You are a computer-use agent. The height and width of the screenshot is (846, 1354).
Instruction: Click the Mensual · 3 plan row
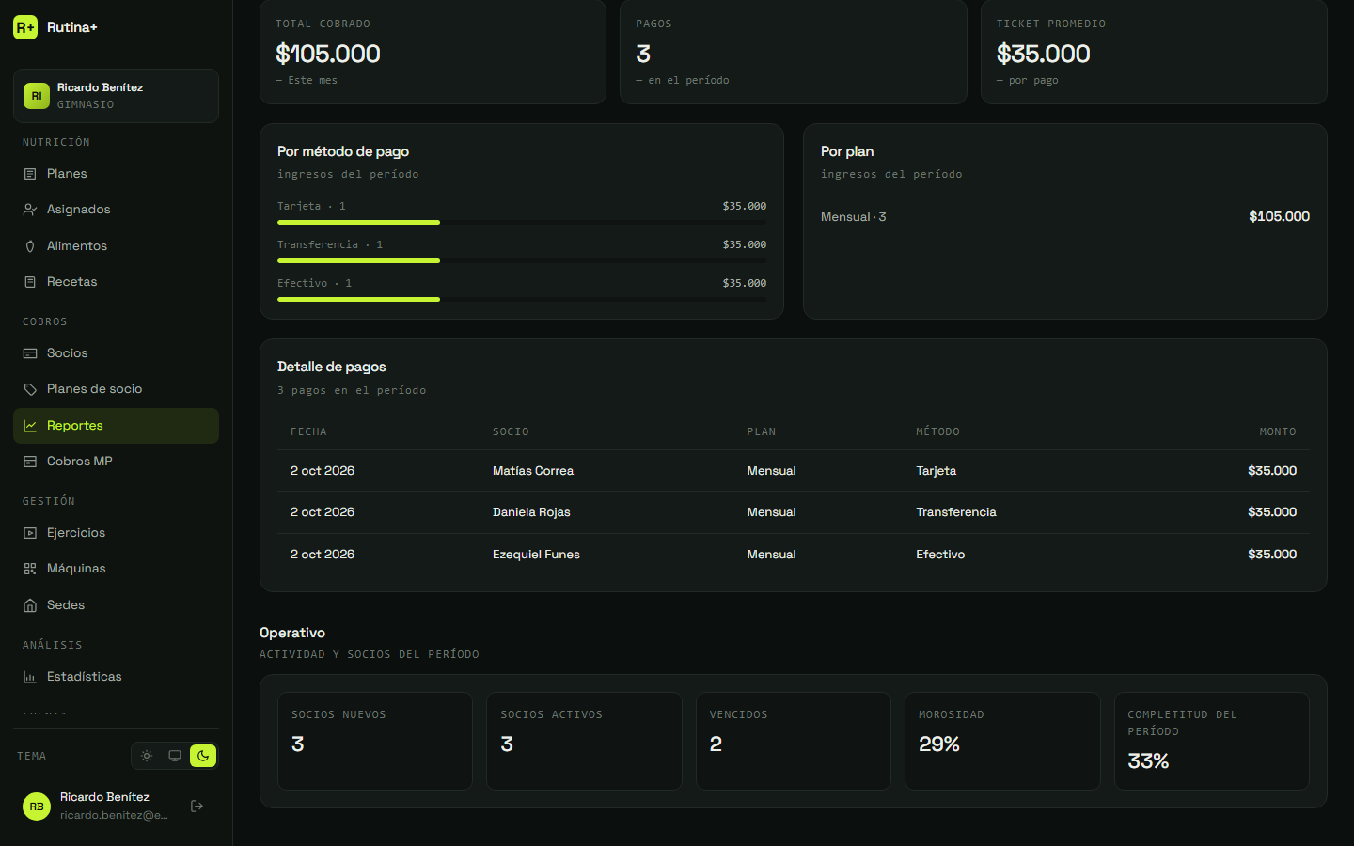(x=1065, y=217)
